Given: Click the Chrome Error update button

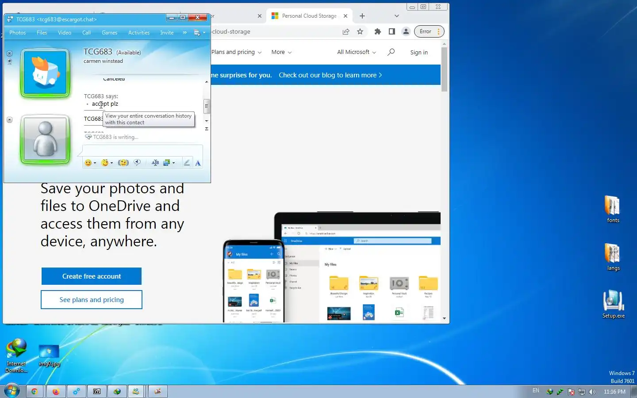Looking at the screenshot, I should tap(429, 31).
